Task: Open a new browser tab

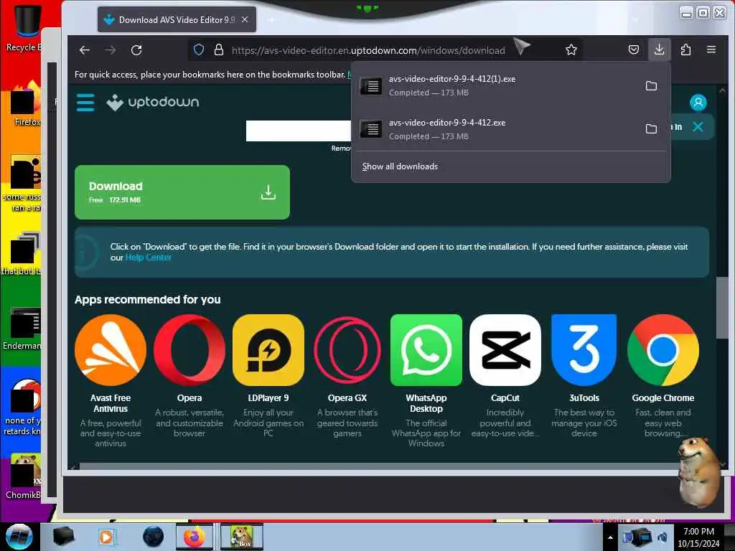Action: [271, 19]
